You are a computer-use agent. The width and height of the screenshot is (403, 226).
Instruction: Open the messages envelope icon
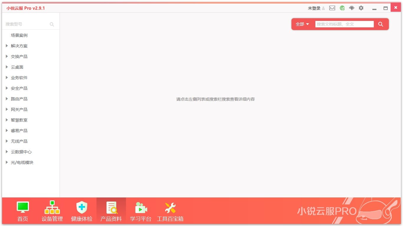(332, 8)
